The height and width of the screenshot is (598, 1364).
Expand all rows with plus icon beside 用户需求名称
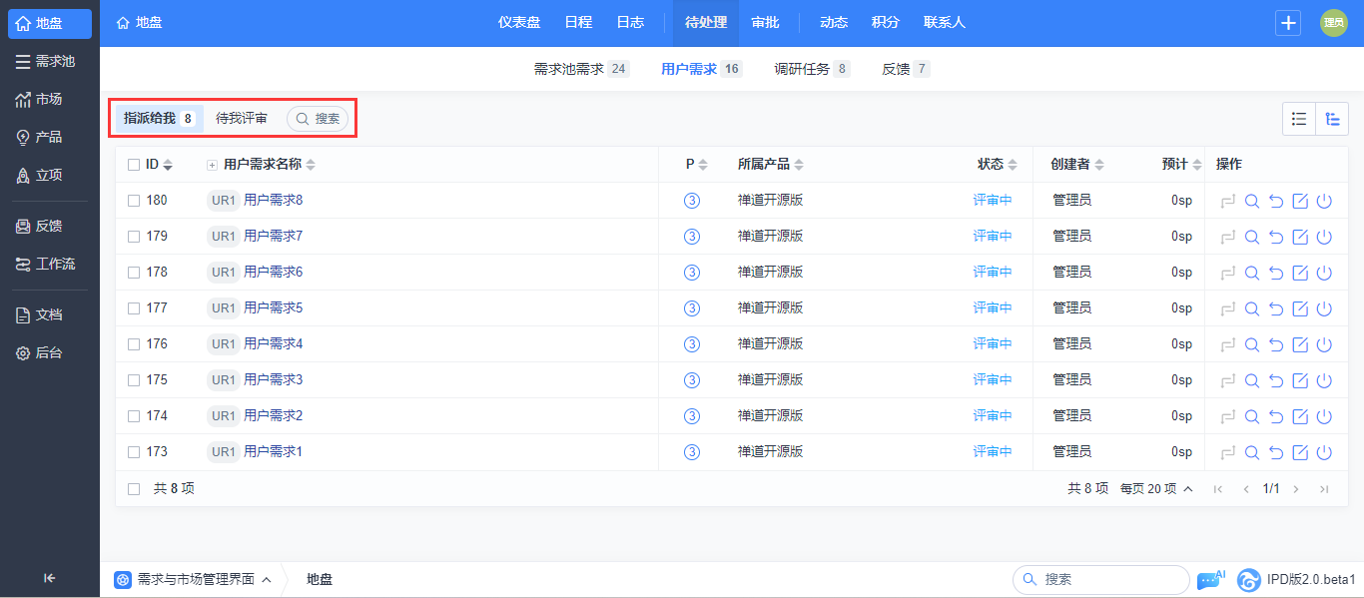tap(212, 165)
